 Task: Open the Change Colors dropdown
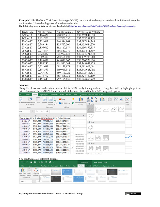click(x=36, y=172)
